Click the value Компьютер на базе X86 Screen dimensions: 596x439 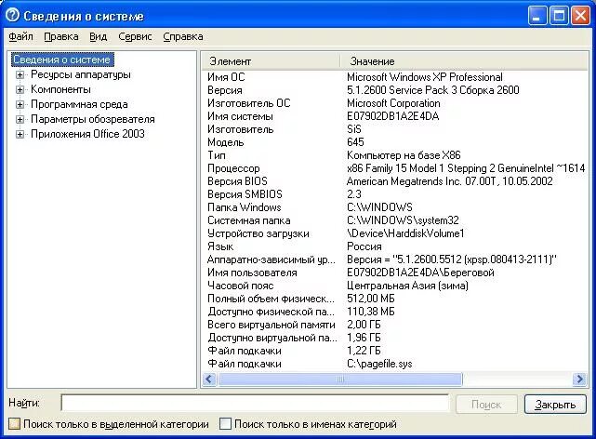point(404,155)
